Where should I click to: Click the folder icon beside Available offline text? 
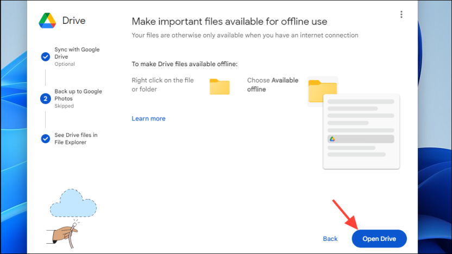pyautogui.click(x=322, y=91)
